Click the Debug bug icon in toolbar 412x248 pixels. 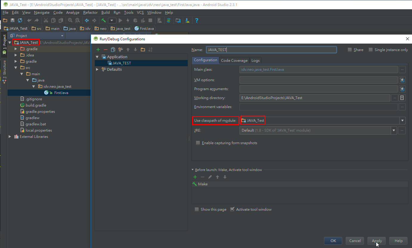pos(135,20)
